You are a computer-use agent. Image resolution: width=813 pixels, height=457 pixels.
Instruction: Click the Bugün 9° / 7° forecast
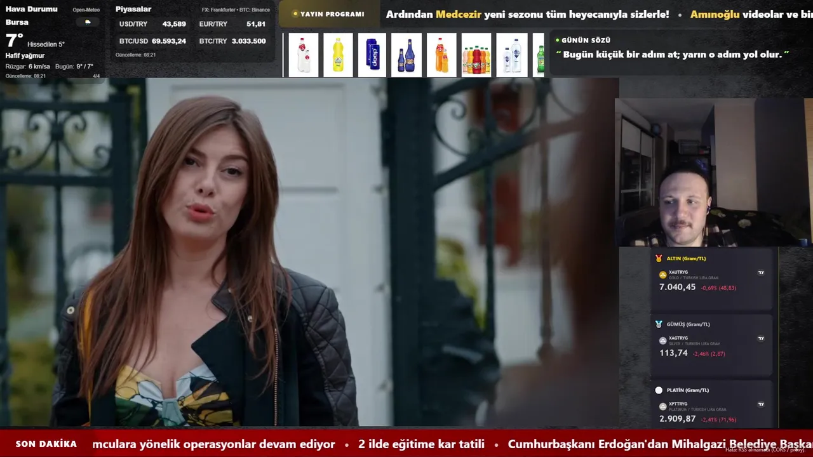point(74,67)
